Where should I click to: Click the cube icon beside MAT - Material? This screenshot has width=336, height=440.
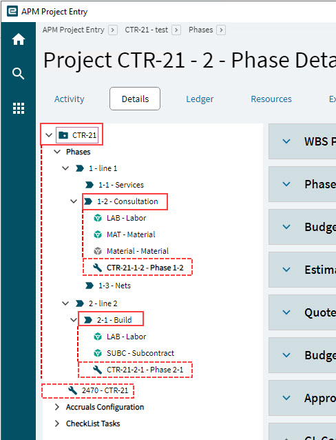point(98,234)
